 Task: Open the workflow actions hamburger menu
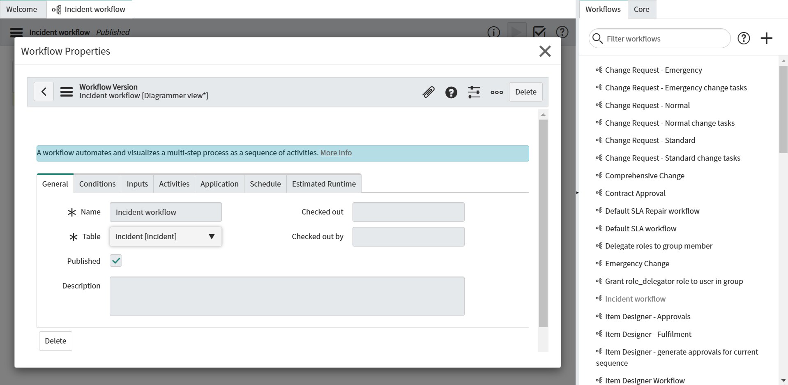point(16,32)
